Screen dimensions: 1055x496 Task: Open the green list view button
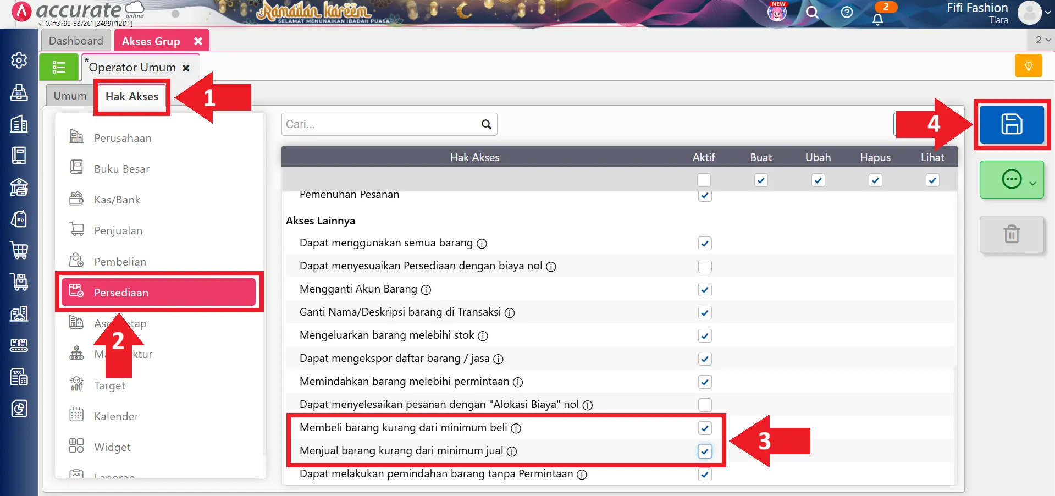[x=59, y=67]
